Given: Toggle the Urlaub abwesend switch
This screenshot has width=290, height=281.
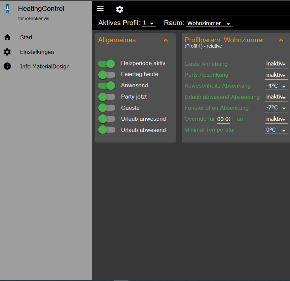Looking at the screenshot, I should pyautogui.click(x=107, y=130).
